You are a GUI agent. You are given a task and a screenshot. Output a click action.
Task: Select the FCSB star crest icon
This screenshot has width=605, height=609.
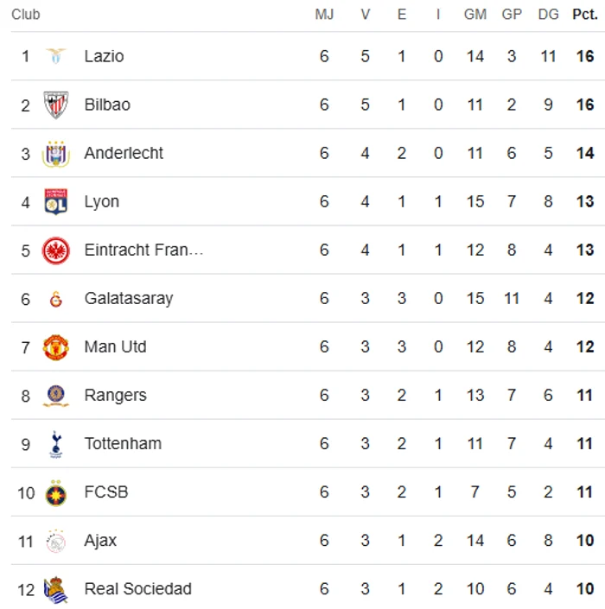(55, 493)
